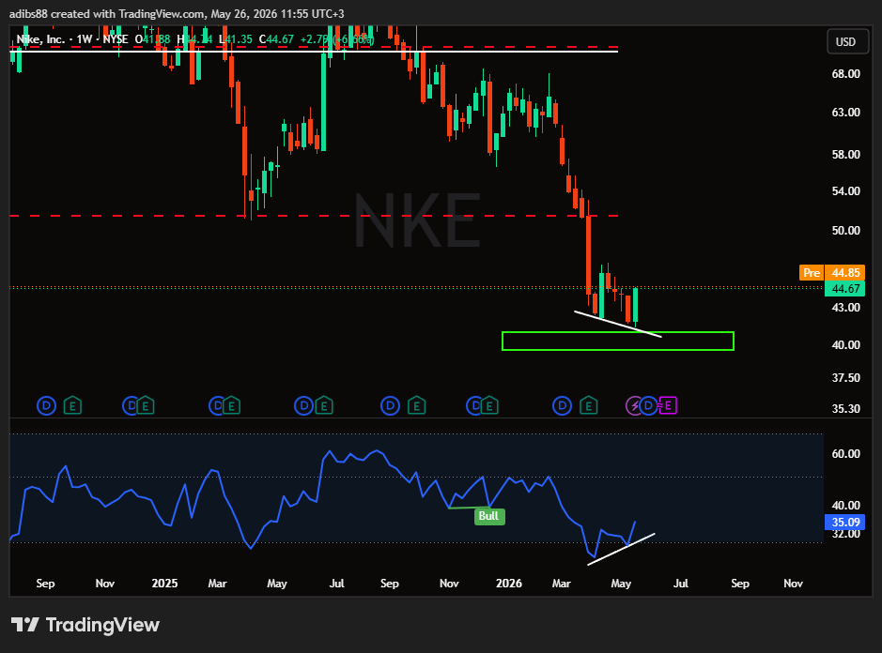Open the earnings E icon after Sep 2025
This screenshot has width=882, height=653.
(x=416, y=405)
